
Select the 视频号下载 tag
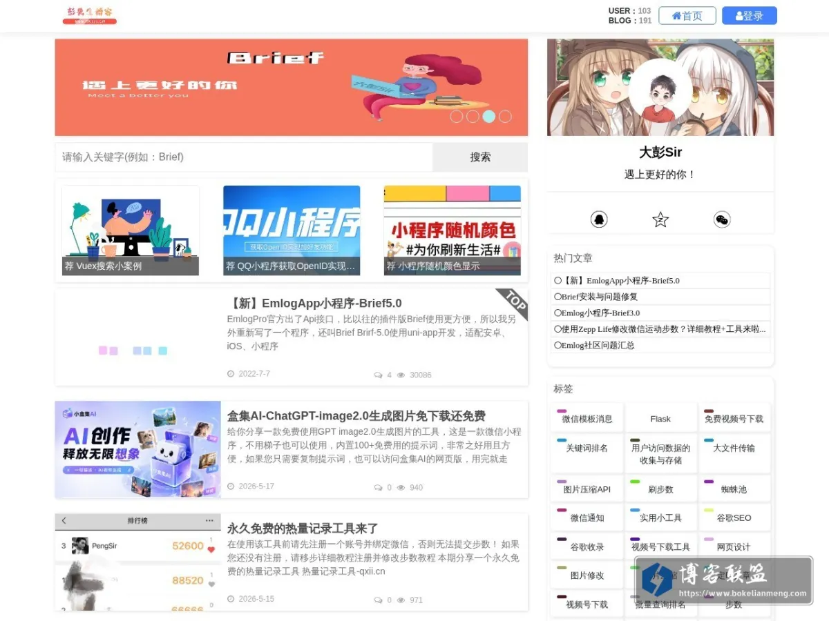pos(587,604)
